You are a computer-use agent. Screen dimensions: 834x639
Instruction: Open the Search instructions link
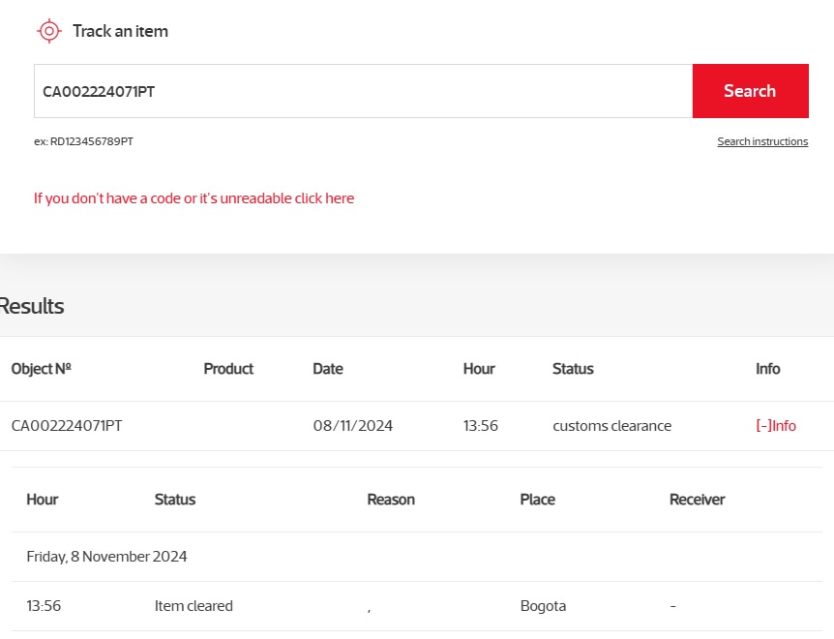(x=762, y=141)
